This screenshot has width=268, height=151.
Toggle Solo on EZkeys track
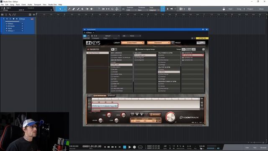click(10, 19)
